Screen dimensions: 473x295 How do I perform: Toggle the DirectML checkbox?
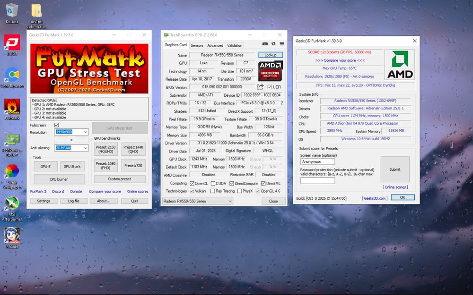coord(263,183)
